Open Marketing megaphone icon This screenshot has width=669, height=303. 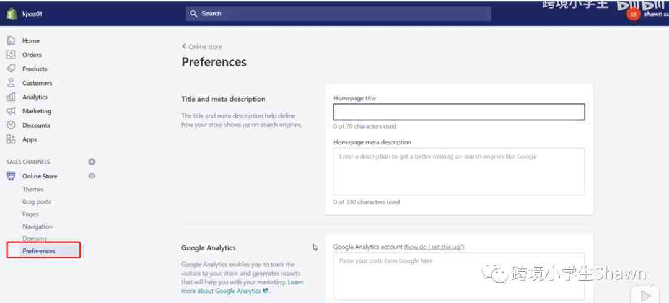coord(11,112)
